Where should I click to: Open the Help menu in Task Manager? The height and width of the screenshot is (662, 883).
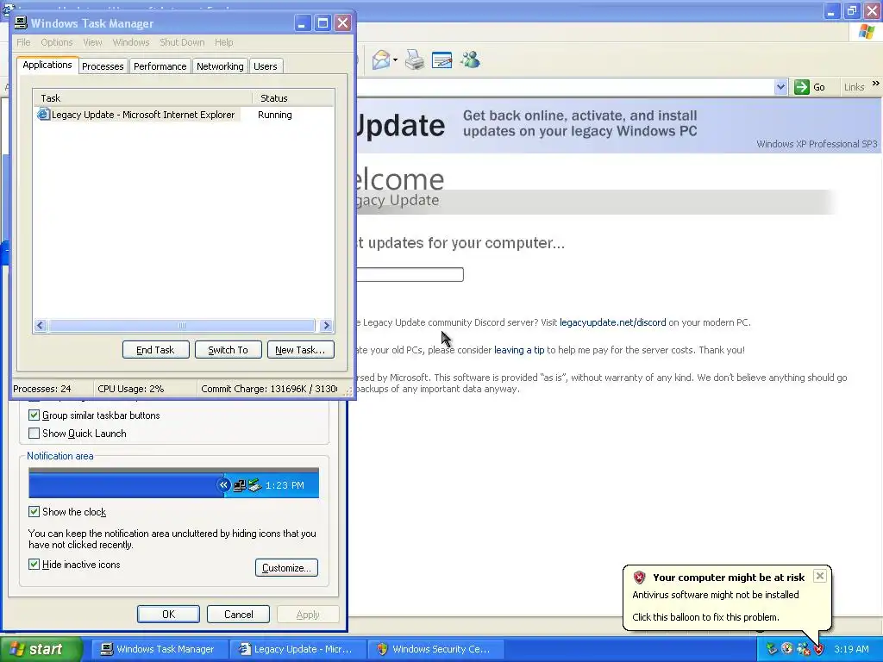click(223, 42)
